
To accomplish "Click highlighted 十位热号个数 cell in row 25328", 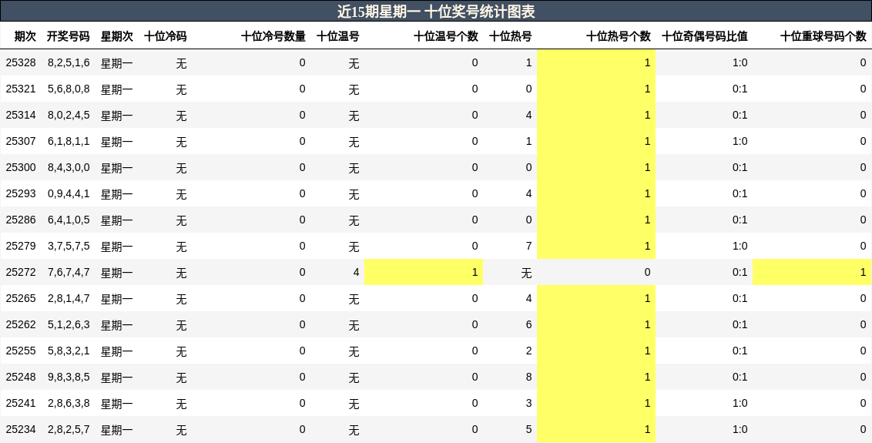I will coord(596,63).
